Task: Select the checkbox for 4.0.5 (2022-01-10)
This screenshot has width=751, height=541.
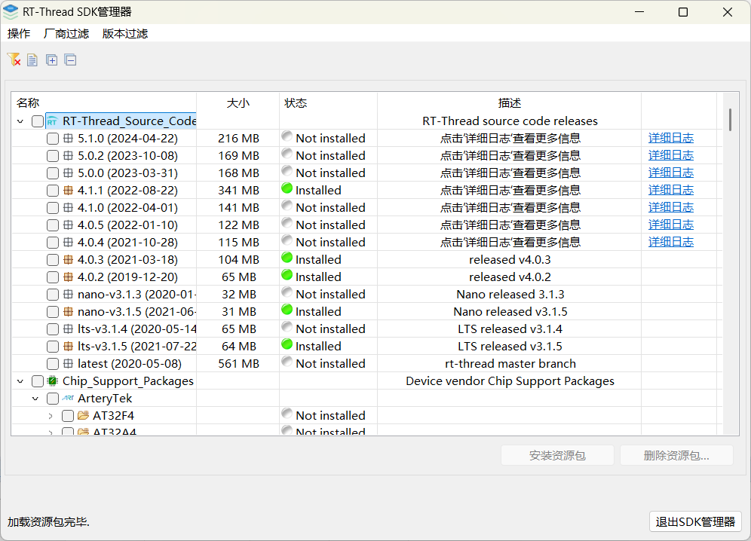Action: pos(53,225)
